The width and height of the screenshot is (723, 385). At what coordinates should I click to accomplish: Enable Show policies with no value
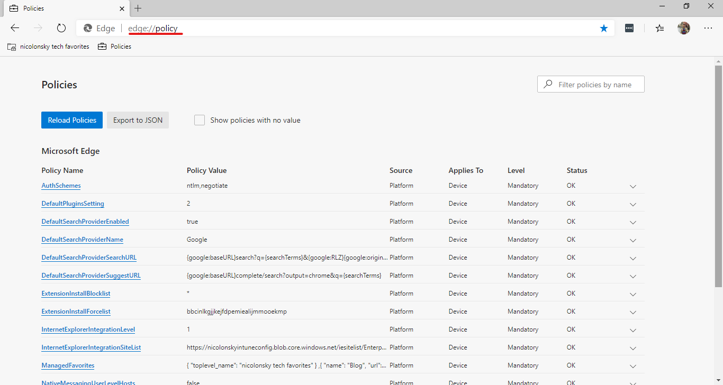pyautogui.click(x=200, y=120)
